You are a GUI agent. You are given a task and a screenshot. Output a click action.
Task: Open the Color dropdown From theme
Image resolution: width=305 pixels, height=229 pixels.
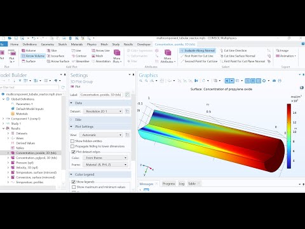105,158
